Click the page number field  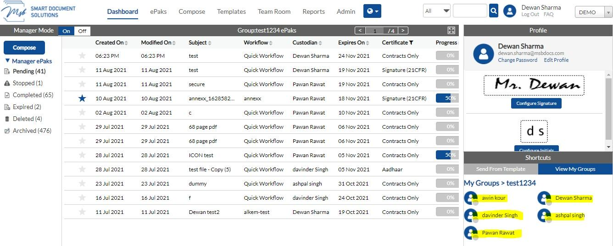coord(375,31)
